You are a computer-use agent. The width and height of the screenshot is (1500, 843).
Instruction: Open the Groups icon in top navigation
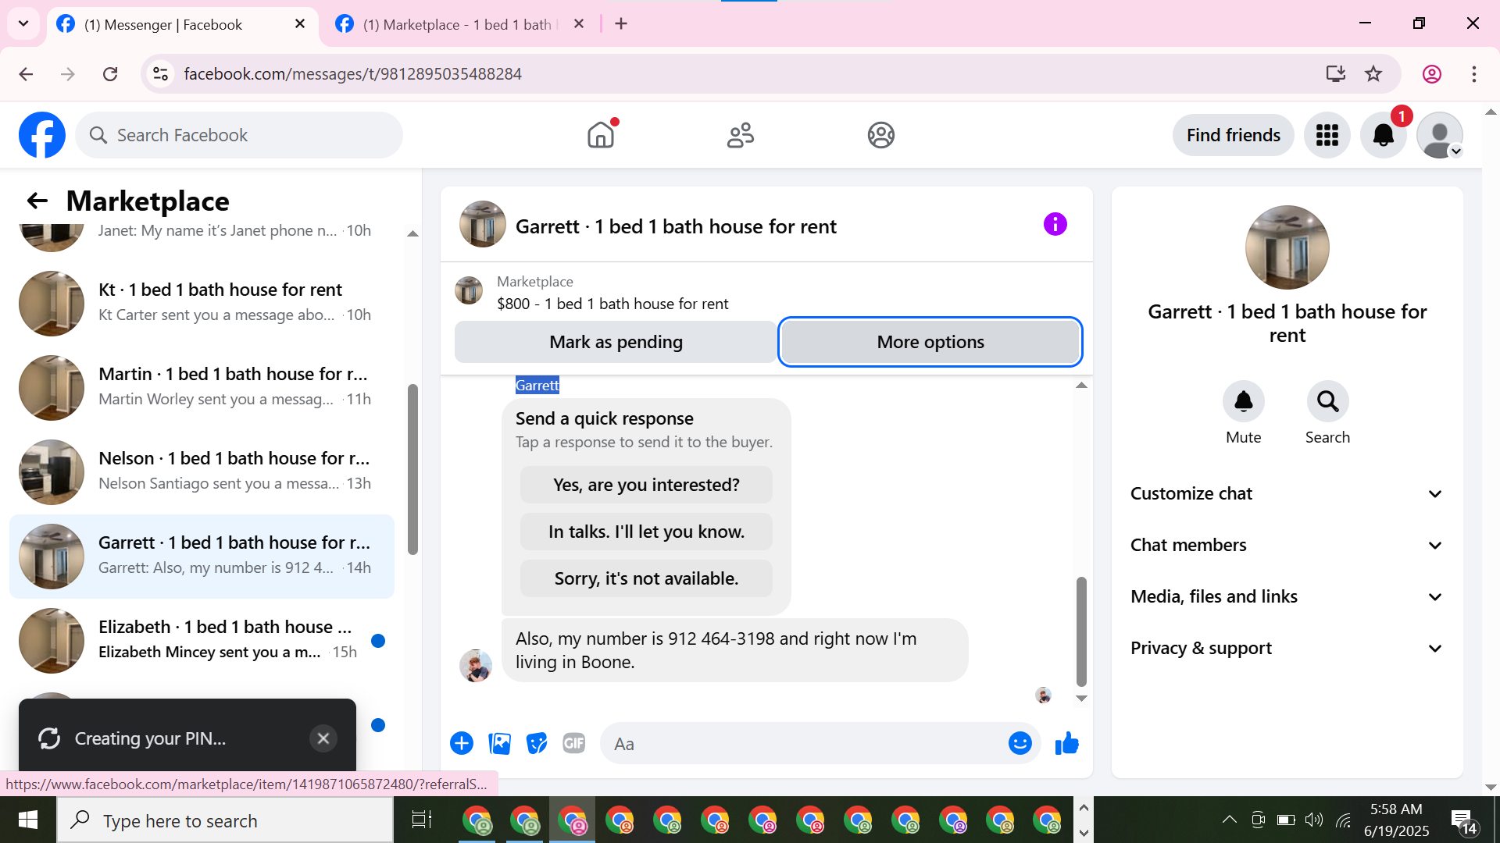[880, 135]
